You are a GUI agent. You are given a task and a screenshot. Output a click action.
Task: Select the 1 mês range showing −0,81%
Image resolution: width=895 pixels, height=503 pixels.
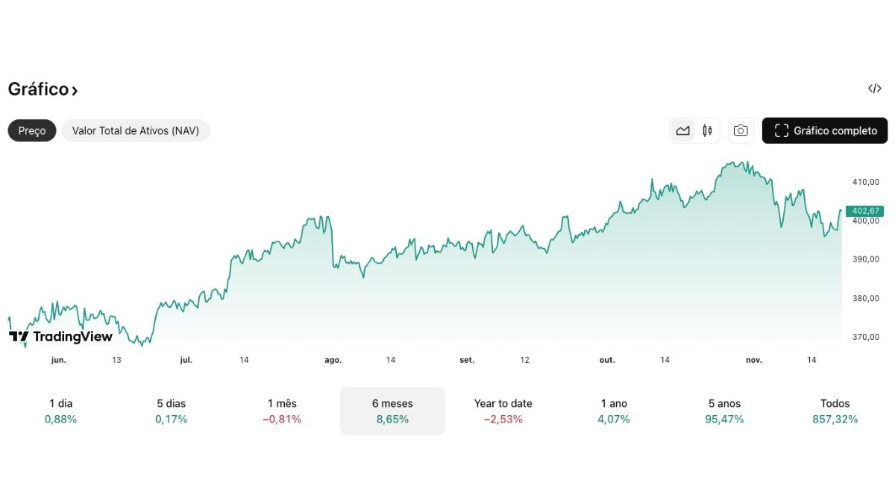coord(282,411)
